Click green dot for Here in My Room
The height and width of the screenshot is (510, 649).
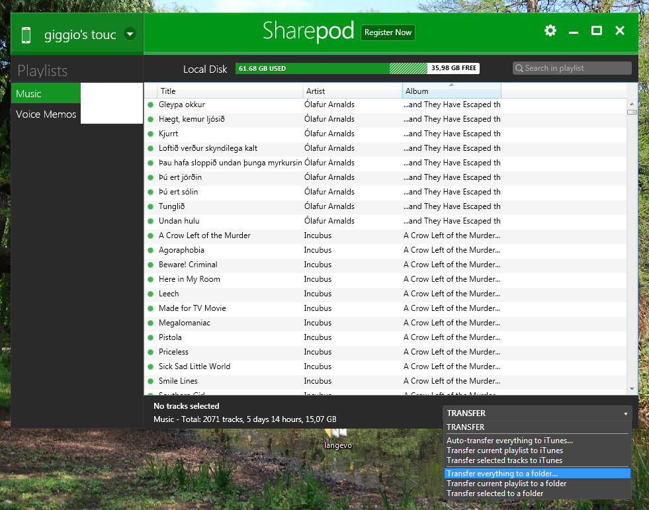pyautogui.click(x=151, y=279)
